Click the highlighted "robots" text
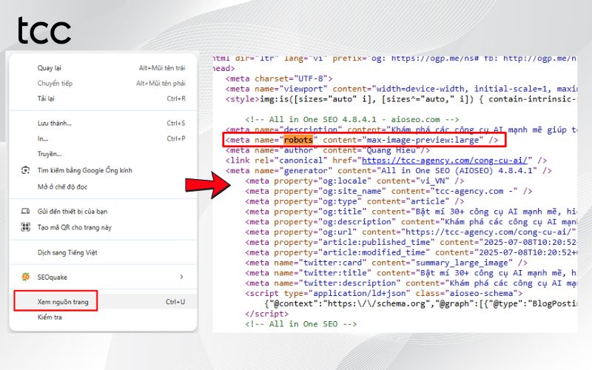 298,140
